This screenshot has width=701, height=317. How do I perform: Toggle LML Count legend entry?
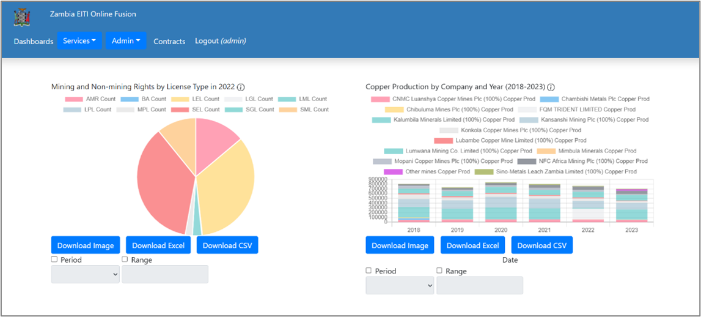tap(302, 99)
